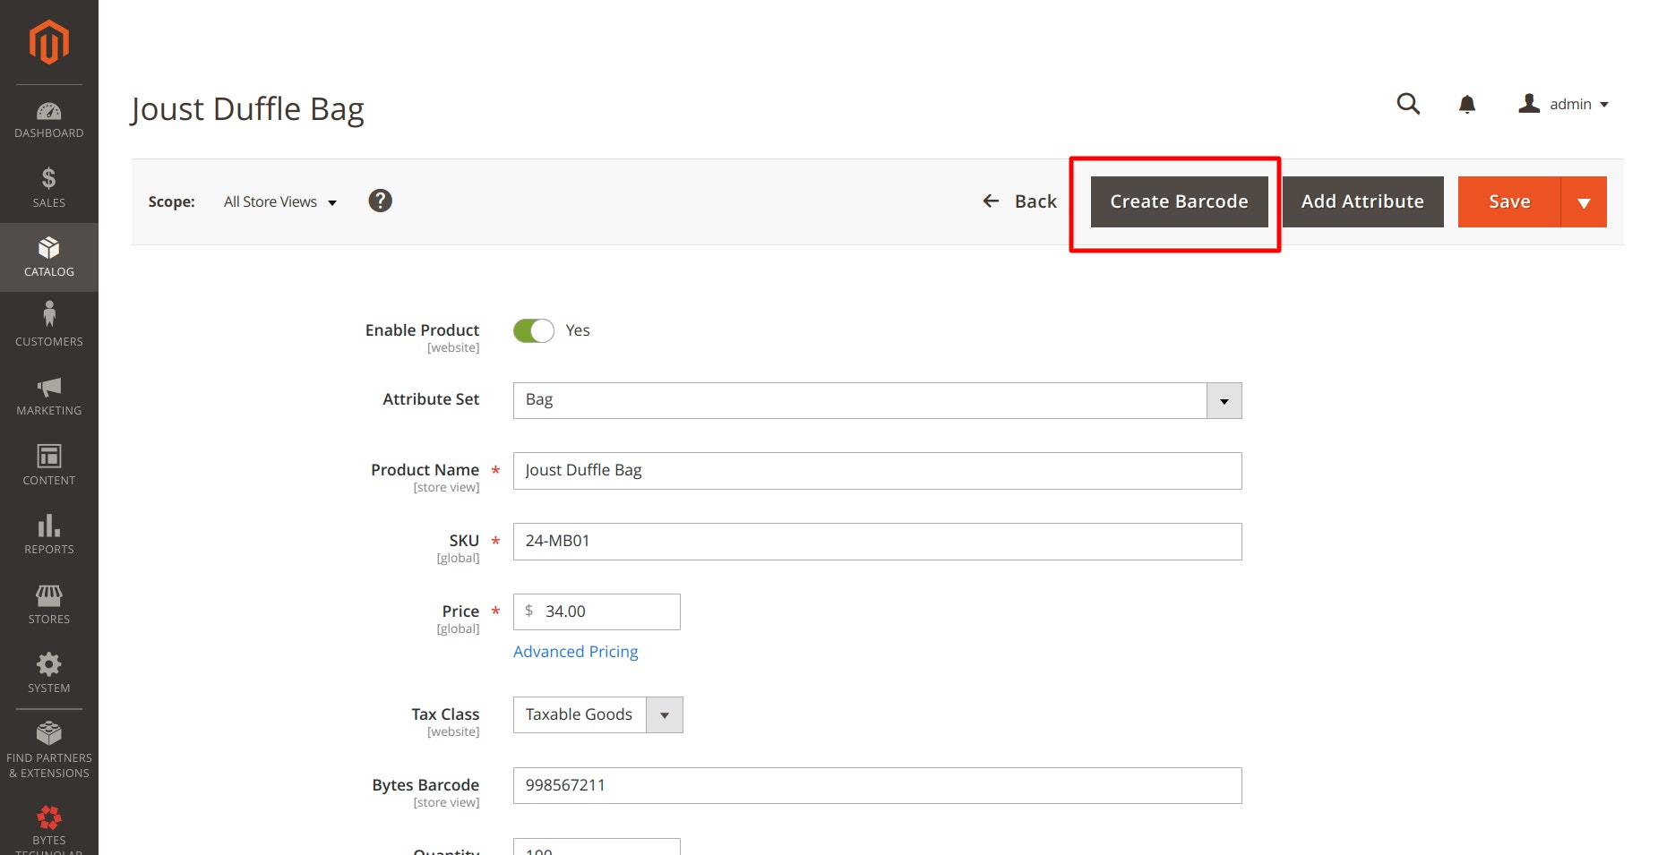Screen dimensions: 1658x855
Task: Open the Scope All Store Views dropdown
Action: [x=280, y=202]
